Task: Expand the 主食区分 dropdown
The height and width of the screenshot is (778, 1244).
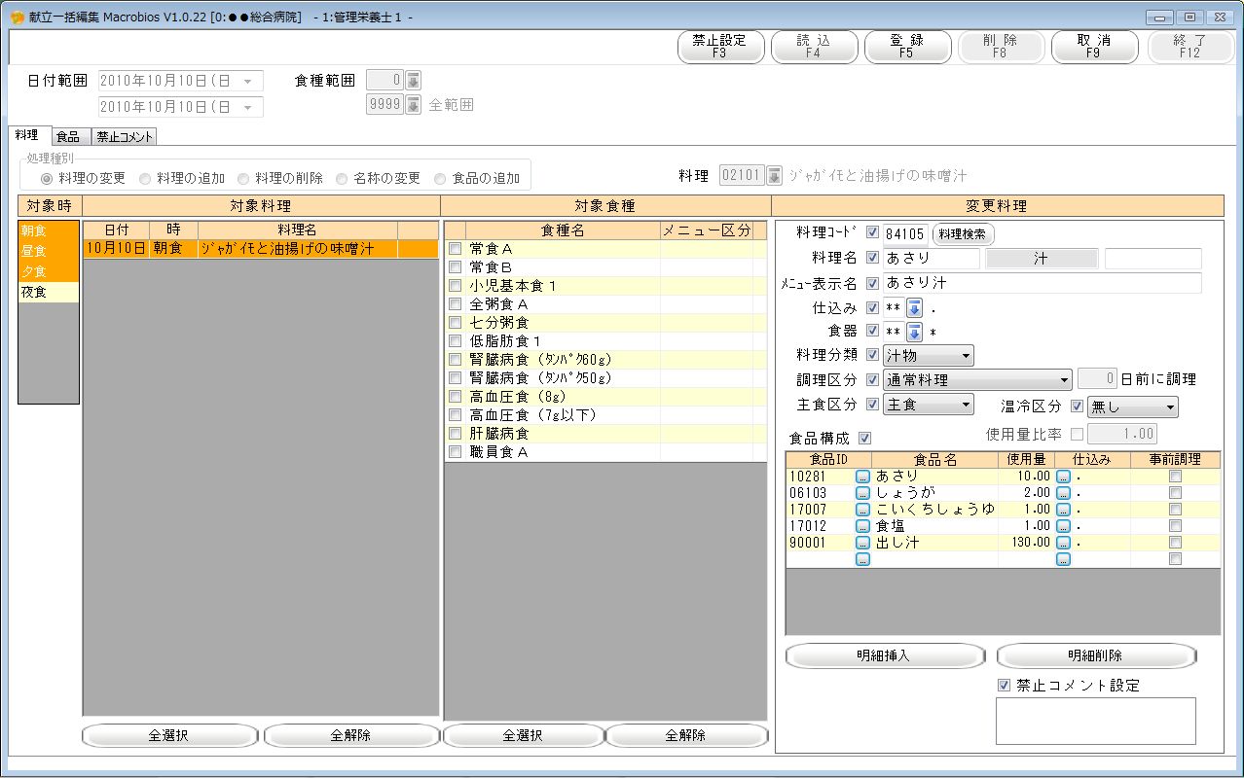Action: coord(929,405)
